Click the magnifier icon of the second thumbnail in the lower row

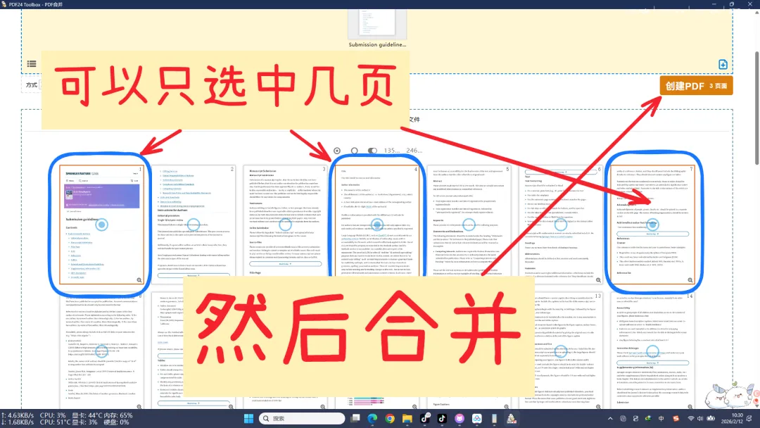tap(231, 407)
